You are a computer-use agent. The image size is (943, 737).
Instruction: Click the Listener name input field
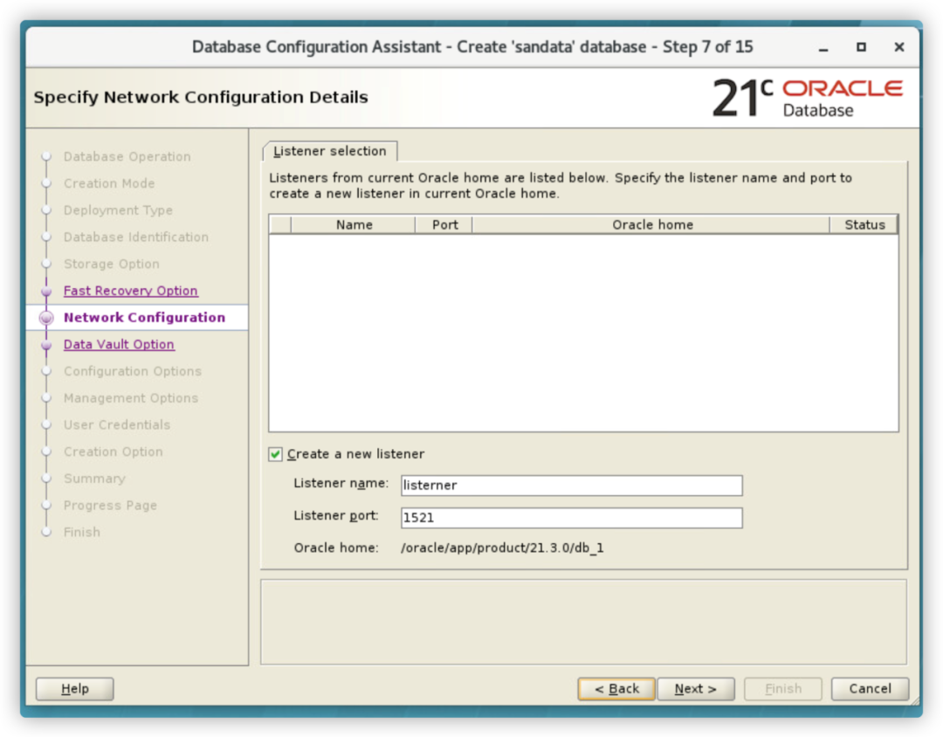[571, 486]
